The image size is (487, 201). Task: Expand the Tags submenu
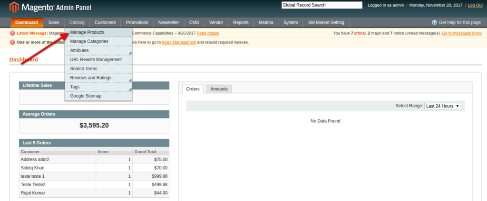click(x=99, y=87)
